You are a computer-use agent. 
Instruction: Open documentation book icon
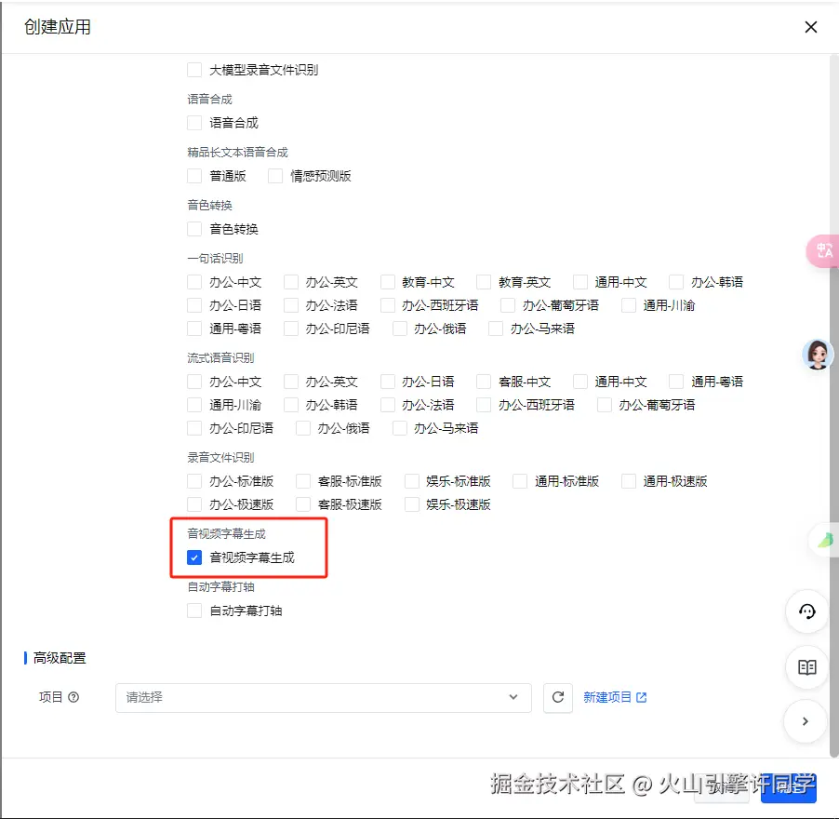806,667
